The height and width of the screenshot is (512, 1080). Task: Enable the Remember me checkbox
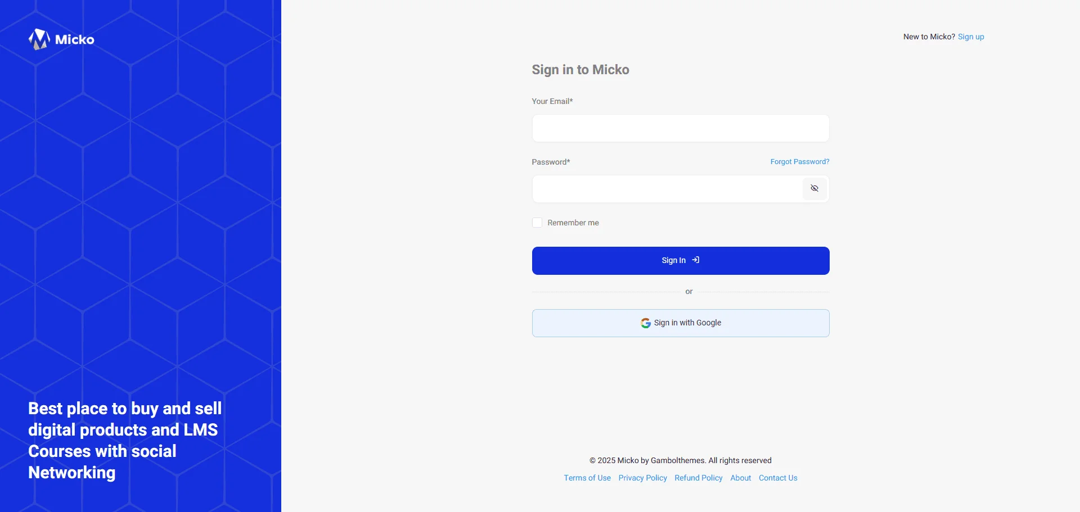pyautogui.click(x=537, y=223)
